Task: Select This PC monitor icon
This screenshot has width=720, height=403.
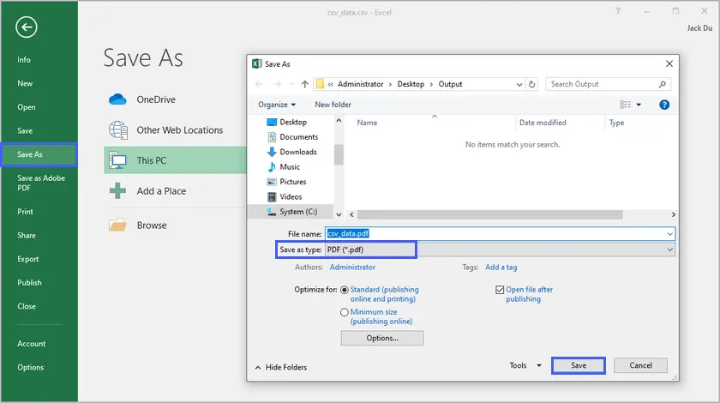Action: point(117,160)
